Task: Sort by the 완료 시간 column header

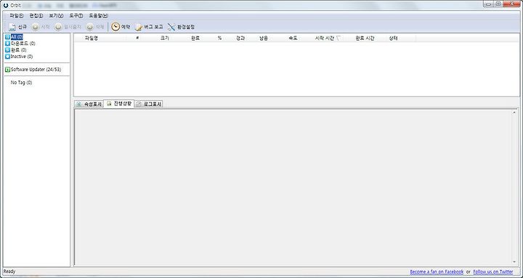Action: coord(365,38)
